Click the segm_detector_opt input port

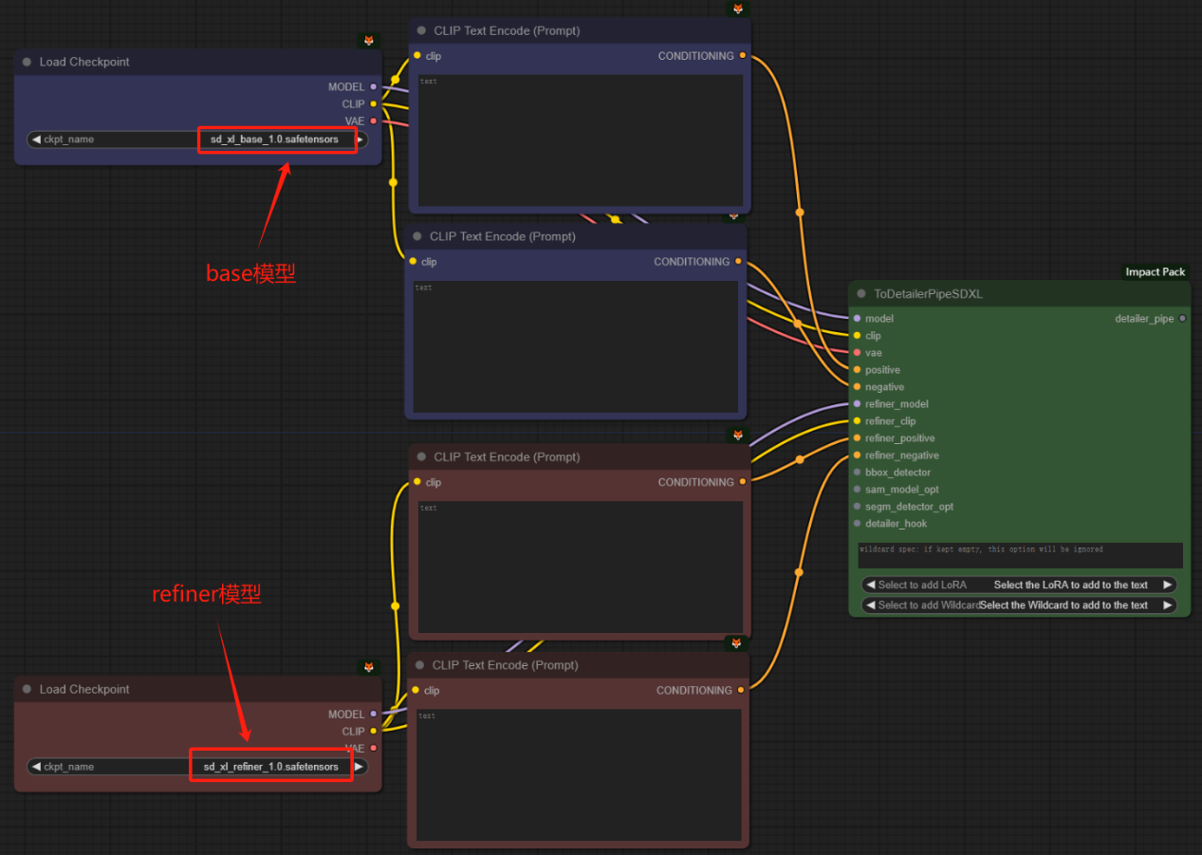click(857, 507)
